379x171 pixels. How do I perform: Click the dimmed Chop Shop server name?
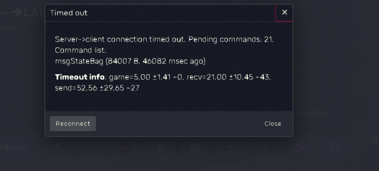coord(310,113)
